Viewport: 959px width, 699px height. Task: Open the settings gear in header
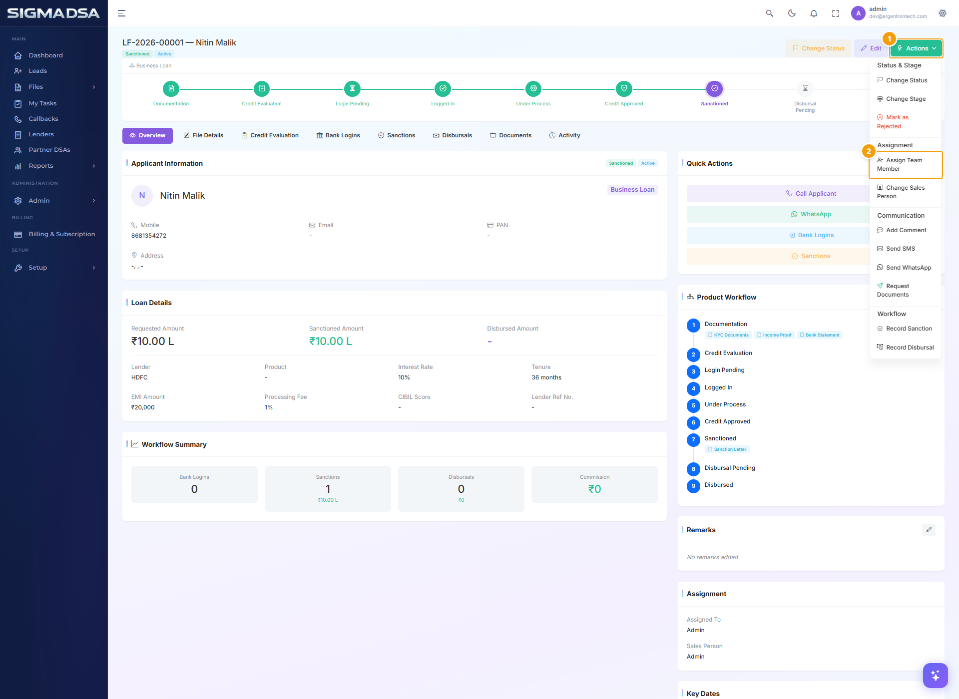coord(943,13)
